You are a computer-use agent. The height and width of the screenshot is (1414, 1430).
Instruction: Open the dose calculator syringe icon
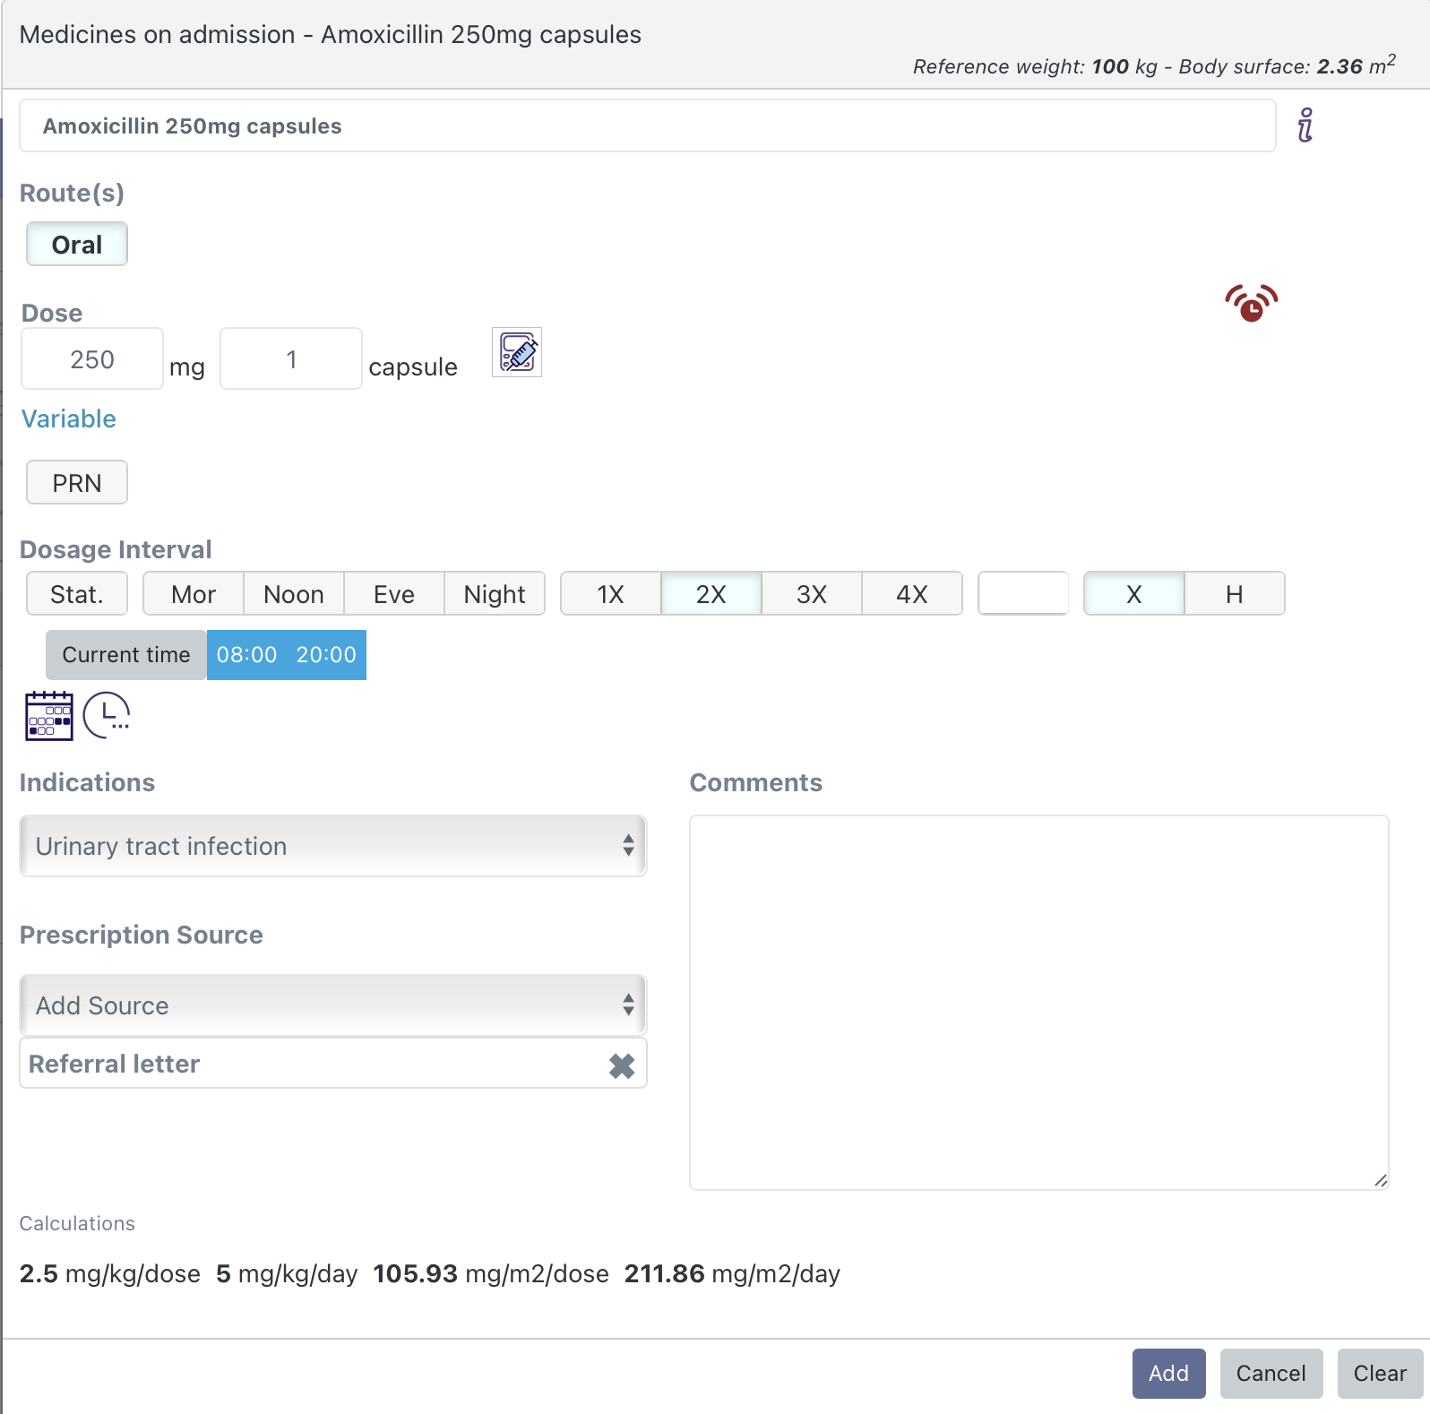pyautogui.click(x=517, y=353)
